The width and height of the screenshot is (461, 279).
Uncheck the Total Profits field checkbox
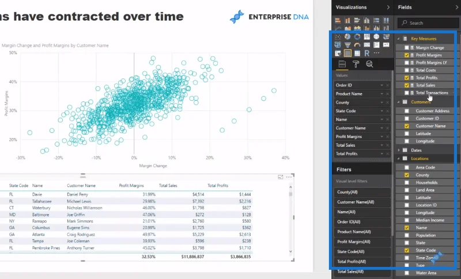pos(407,78)
